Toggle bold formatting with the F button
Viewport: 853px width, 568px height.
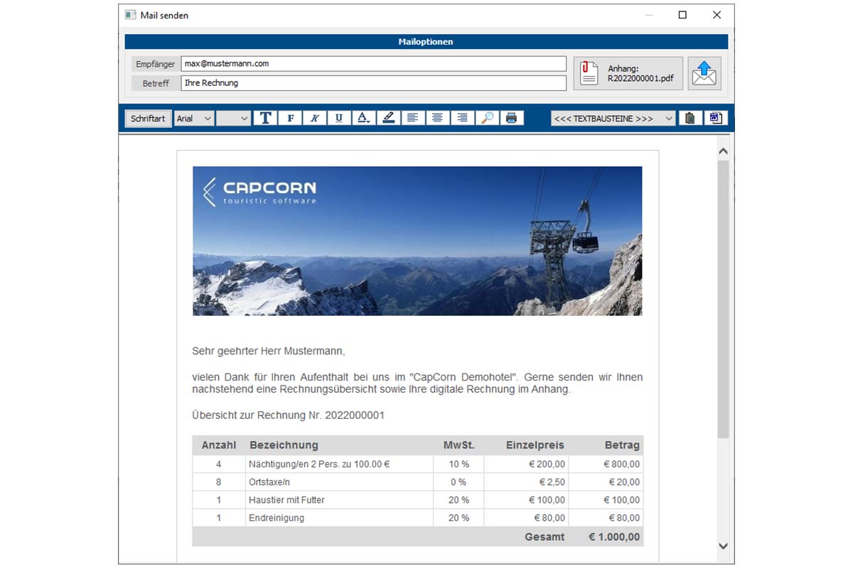click(x=290, y=119)
